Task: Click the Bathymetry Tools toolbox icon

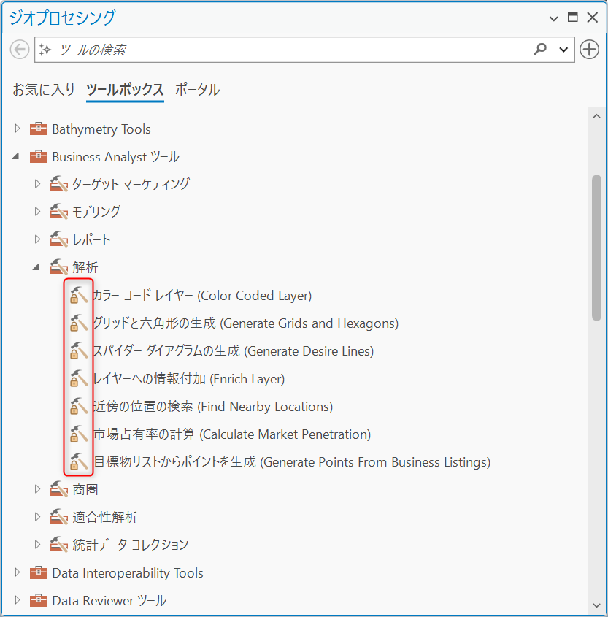Action: pyautogui.click(x=39, y=129)
